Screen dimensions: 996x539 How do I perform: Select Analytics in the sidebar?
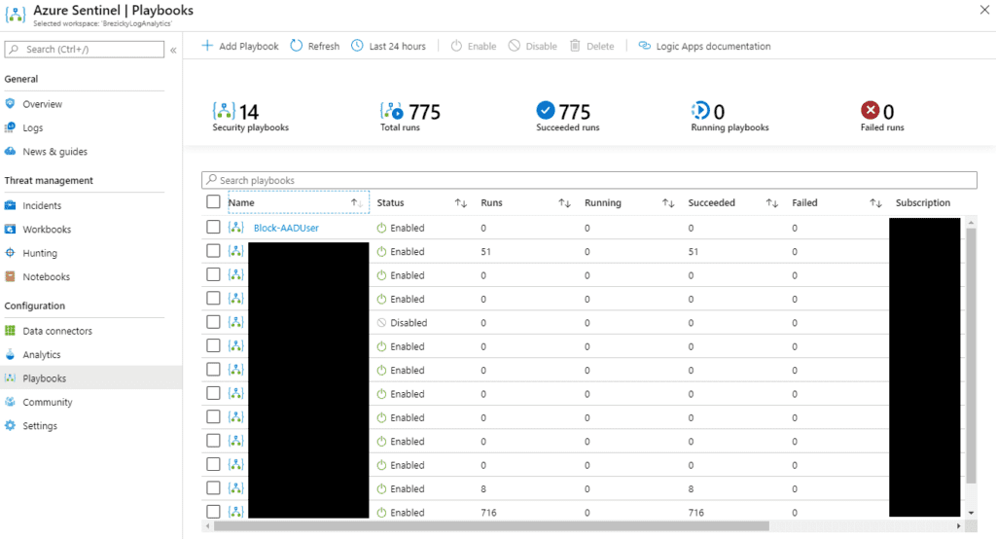pyautogui.click(x=42, y=355)
